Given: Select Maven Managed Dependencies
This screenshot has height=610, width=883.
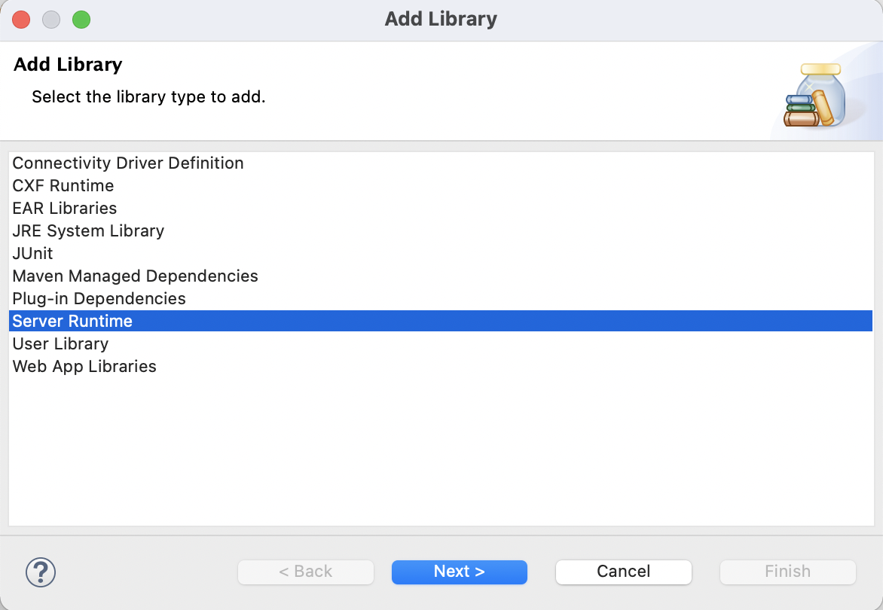Looking at the screenshot, I should click(441, 276).
